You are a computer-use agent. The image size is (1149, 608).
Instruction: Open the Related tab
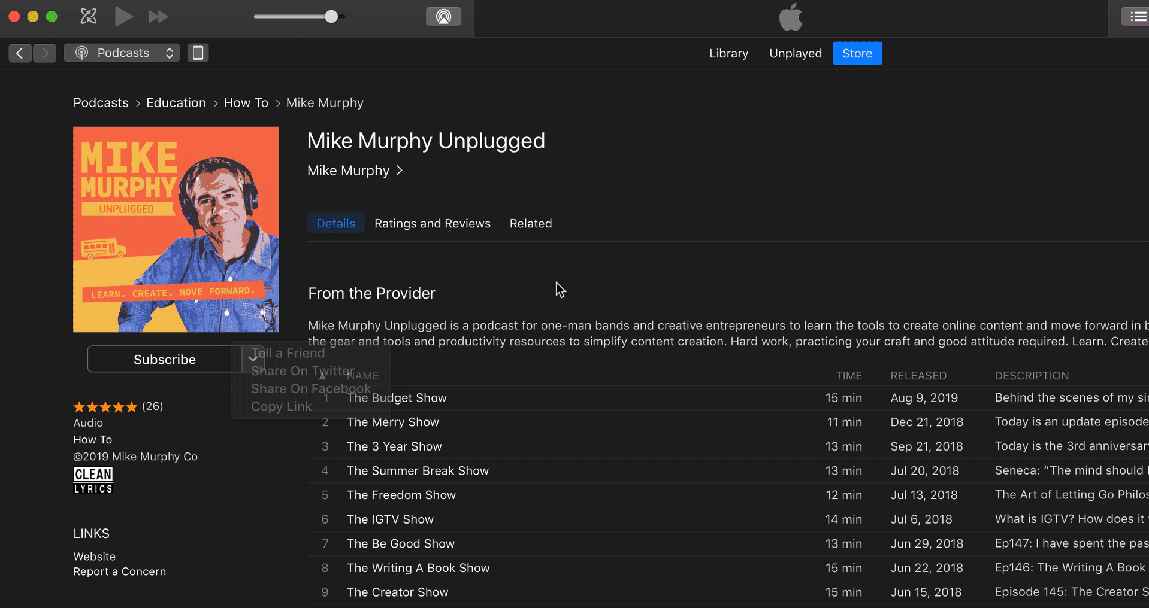tap(530, 223)
